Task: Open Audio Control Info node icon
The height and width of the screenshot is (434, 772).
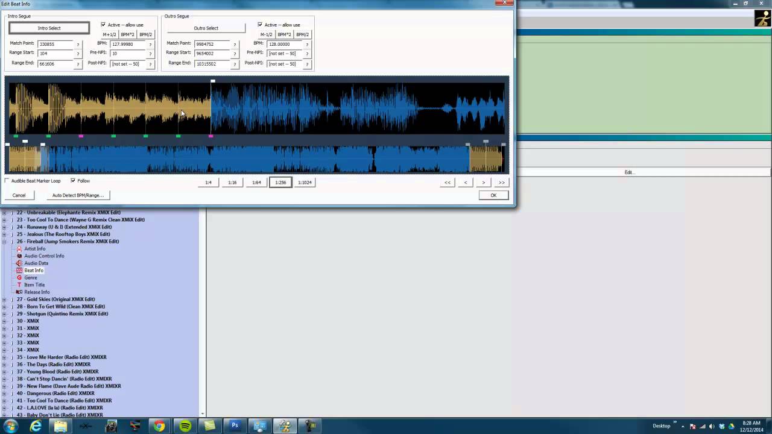Action: pos(19,256)
